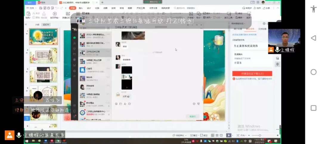Click the Print icon in quick toolbar
This screenshot has height=144, width=322.
click(x=48, y=8)
